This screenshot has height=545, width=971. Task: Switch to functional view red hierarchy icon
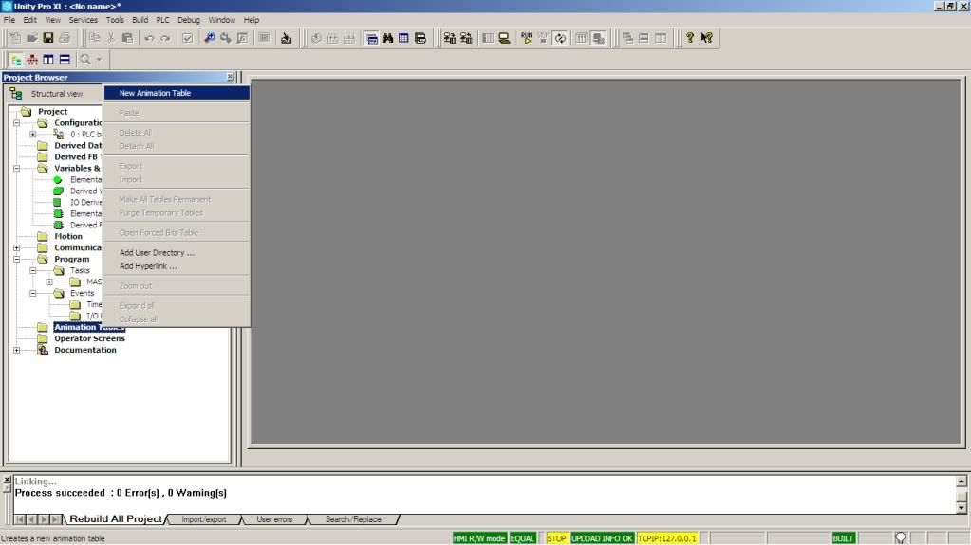pyautogui.click(x=32, y=60)
